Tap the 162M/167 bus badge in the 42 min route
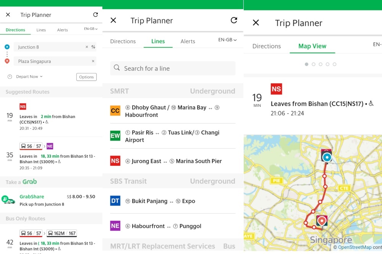 click(x=62, y=233)
